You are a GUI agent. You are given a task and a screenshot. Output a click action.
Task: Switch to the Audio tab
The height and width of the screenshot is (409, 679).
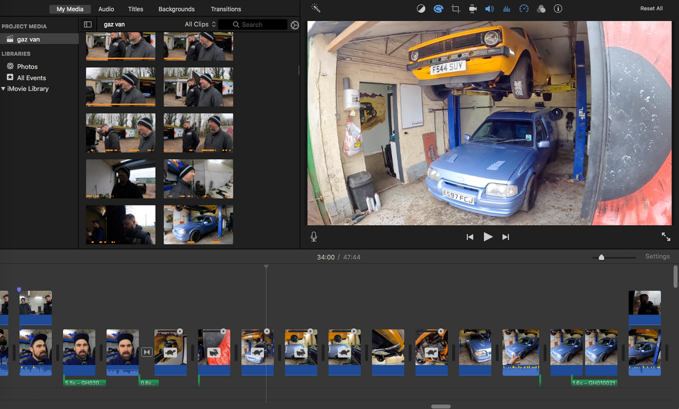[106, 9]
